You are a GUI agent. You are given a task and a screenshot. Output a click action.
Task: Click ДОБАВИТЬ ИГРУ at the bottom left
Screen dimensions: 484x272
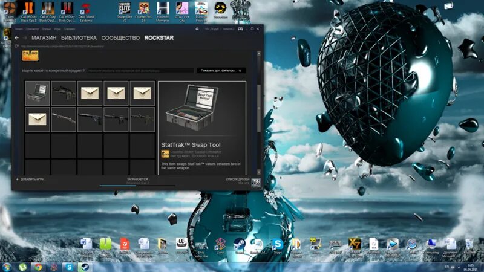pos(30,179)
